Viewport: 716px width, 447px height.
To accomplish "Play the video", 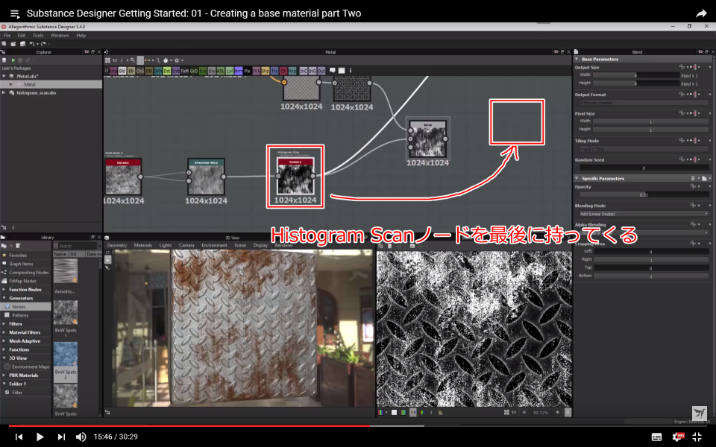I will (40, 437).
